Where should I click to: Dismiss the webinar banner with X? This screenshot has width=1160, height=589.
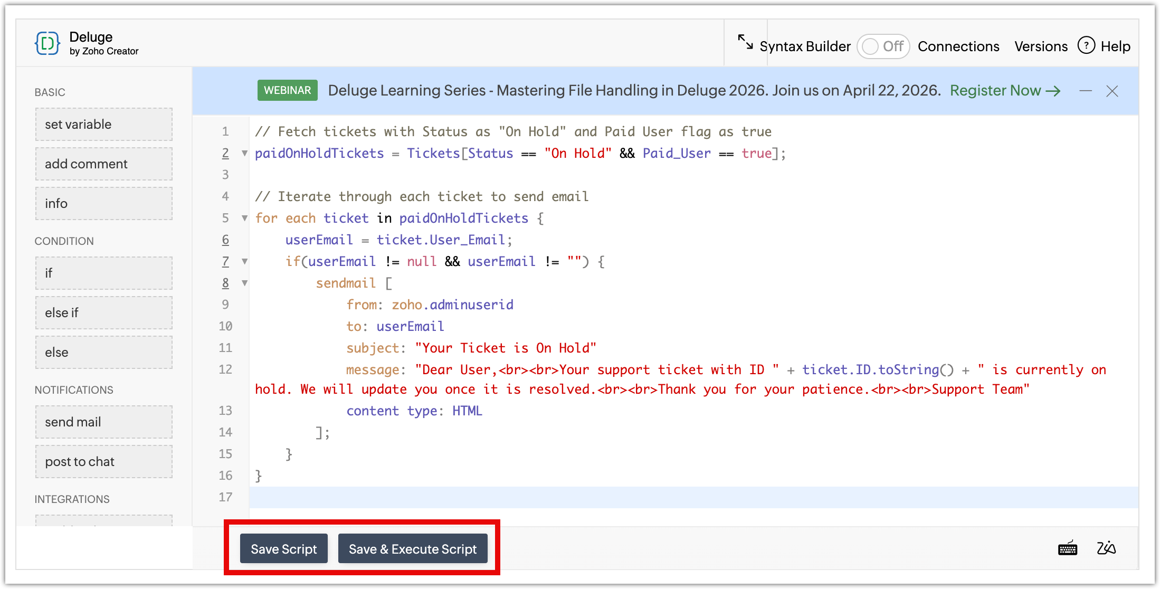coord(1113,91)
